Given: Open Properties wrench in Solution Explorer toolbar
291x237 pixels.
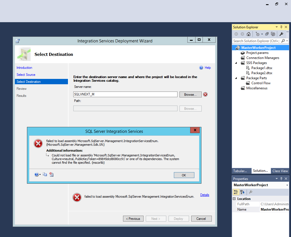Looking at the screenshot, I should click(281, 34).
